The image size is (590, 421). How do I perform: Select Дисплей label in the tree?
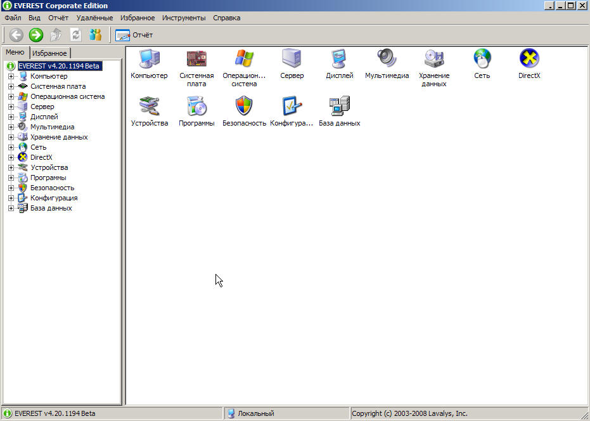(x=44, y=117)
